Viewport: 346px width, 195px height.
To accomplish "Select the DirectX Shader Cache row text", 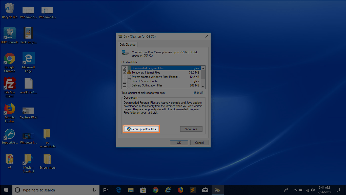I will (145, 81).
